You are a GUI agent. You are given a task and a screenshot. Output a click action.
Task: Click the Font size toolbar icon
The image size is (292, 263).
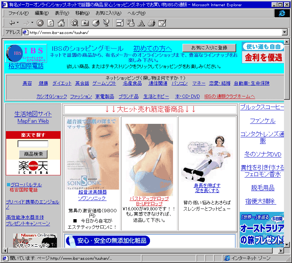[141, 23]
